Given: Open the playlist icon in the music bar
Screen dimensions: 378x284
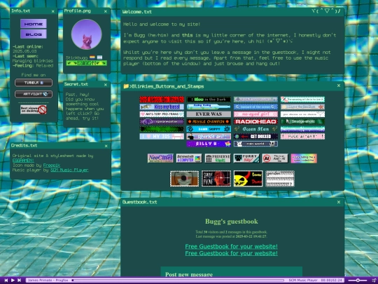Looking at the screenshot, I should point(374,280).
